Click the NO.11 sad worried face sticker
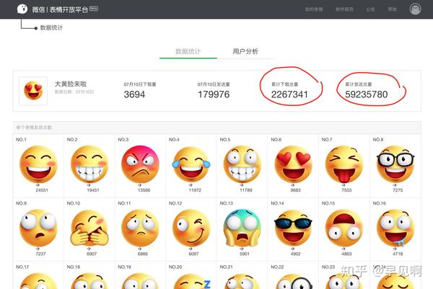433x289 pixels. [x=140, y=228]
